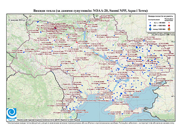Click the institute name text beside logo

49,120
